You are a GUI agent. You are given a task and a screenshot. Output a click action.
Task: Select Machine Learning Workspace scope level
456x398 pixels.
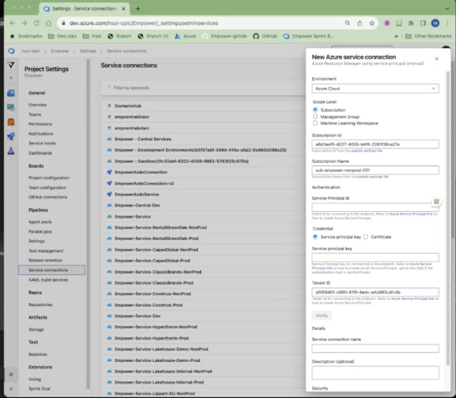[315, 123]
